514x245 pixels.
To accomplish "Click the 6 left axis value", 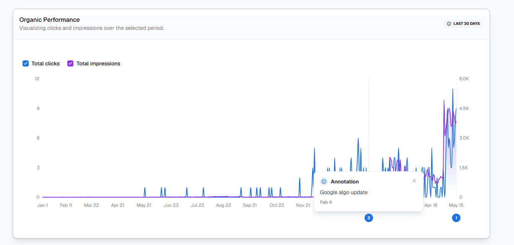I will tap(38, 138).
